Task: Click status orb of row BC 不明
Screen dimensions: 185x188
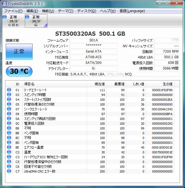Action: (x=9, y=138)
